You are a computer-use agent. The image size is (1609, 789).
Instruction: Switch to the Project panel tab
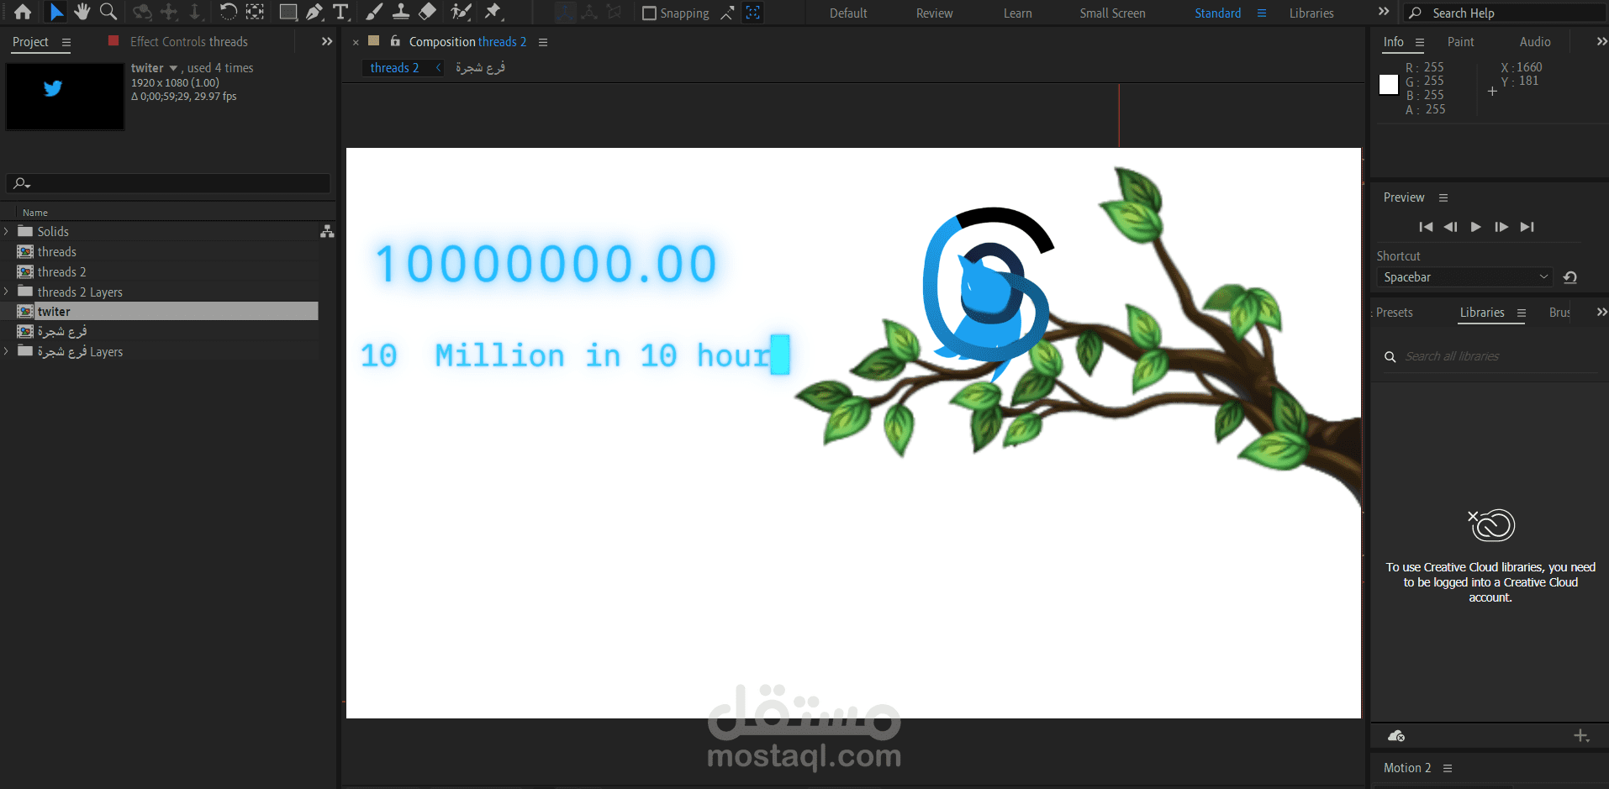tap(30, 41)
